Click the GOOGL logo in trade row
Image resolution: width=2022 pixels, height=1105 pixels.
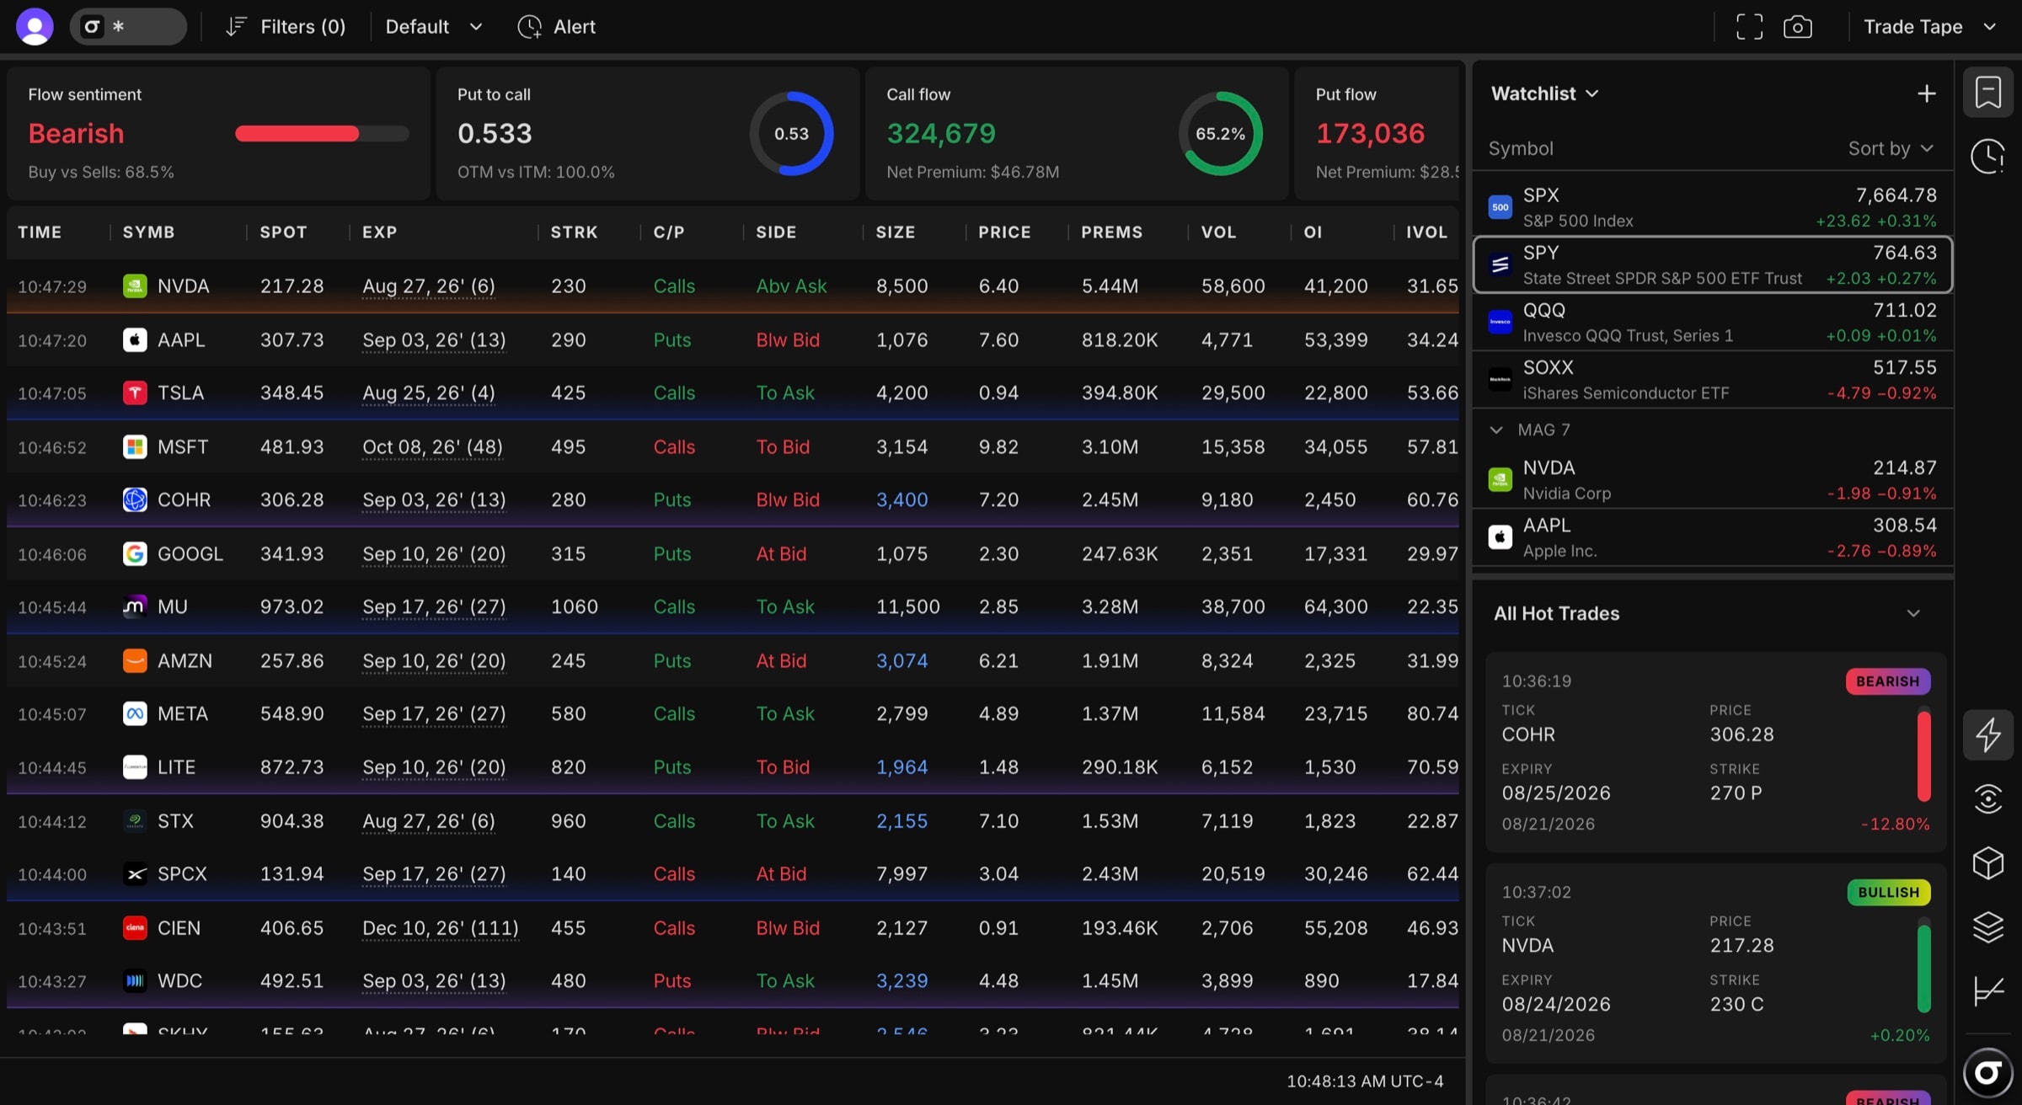pyautogui.click(x=135, y=553)
